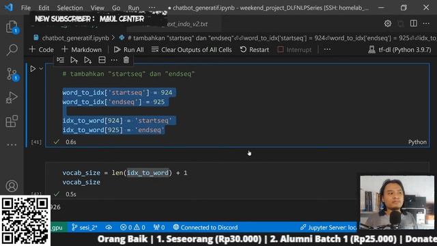Open more editor actions ellipsis at top right
The image size is (437, 246).
pyautogui.click(x=426, y=23)
